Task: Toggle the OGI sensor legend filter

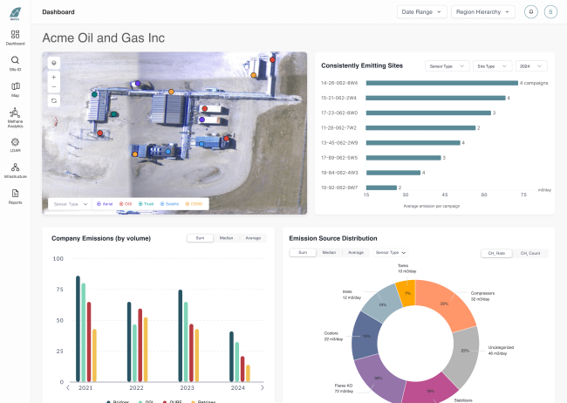Action: coord(126,204)
